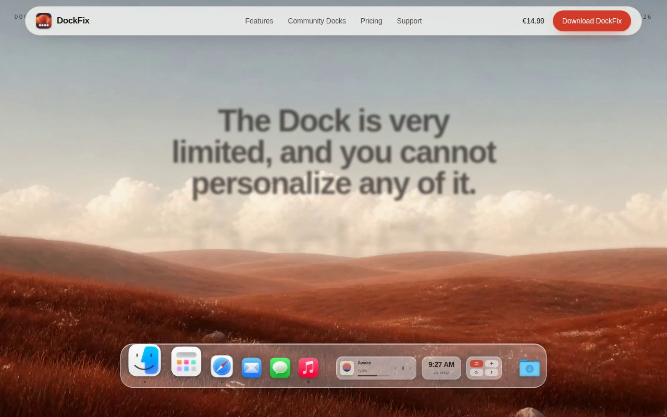The image size is (667, 417).
Task: Click the plus button in control widget
Action: tap(491, 364)
